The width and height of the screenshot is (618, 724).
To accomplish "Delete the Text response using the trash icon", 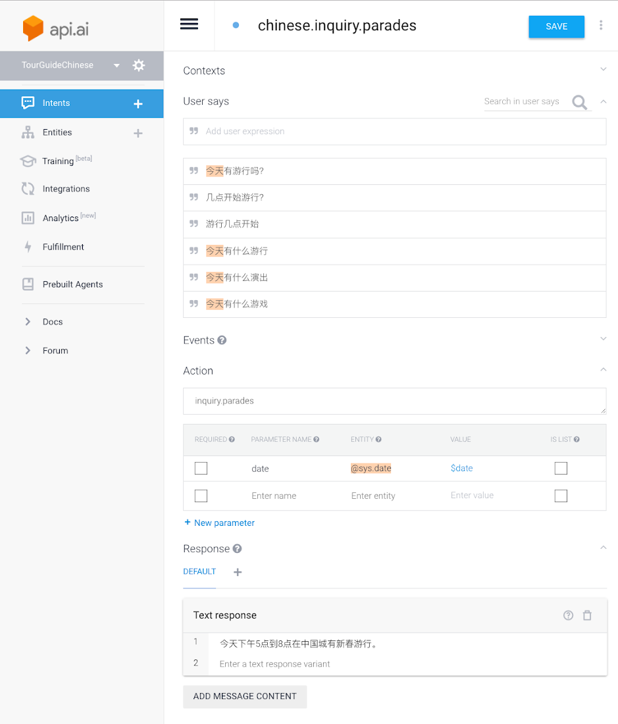I will pyautogui.click(x=587, y=615).
